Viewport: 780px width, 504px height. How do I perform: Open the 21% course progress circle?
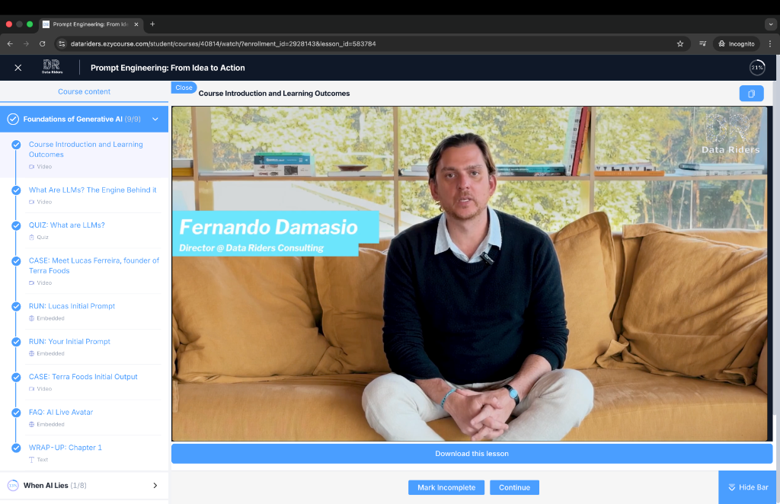point(757,68)
